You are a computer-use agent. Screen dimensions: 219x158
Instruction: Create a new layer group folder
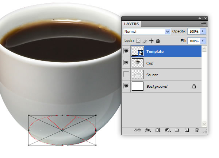pyautogui.click(x=177, y=130)
